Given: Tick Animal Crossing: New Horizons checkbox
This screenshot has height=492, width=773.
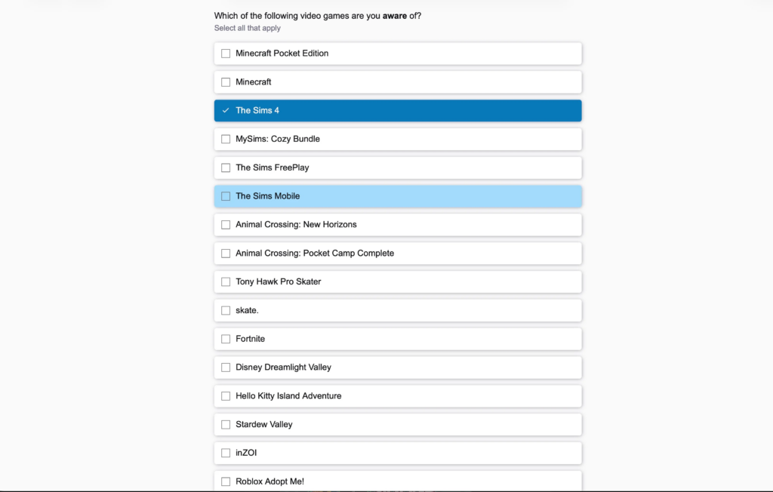Looking at the screenshot, I should [226, 225].
